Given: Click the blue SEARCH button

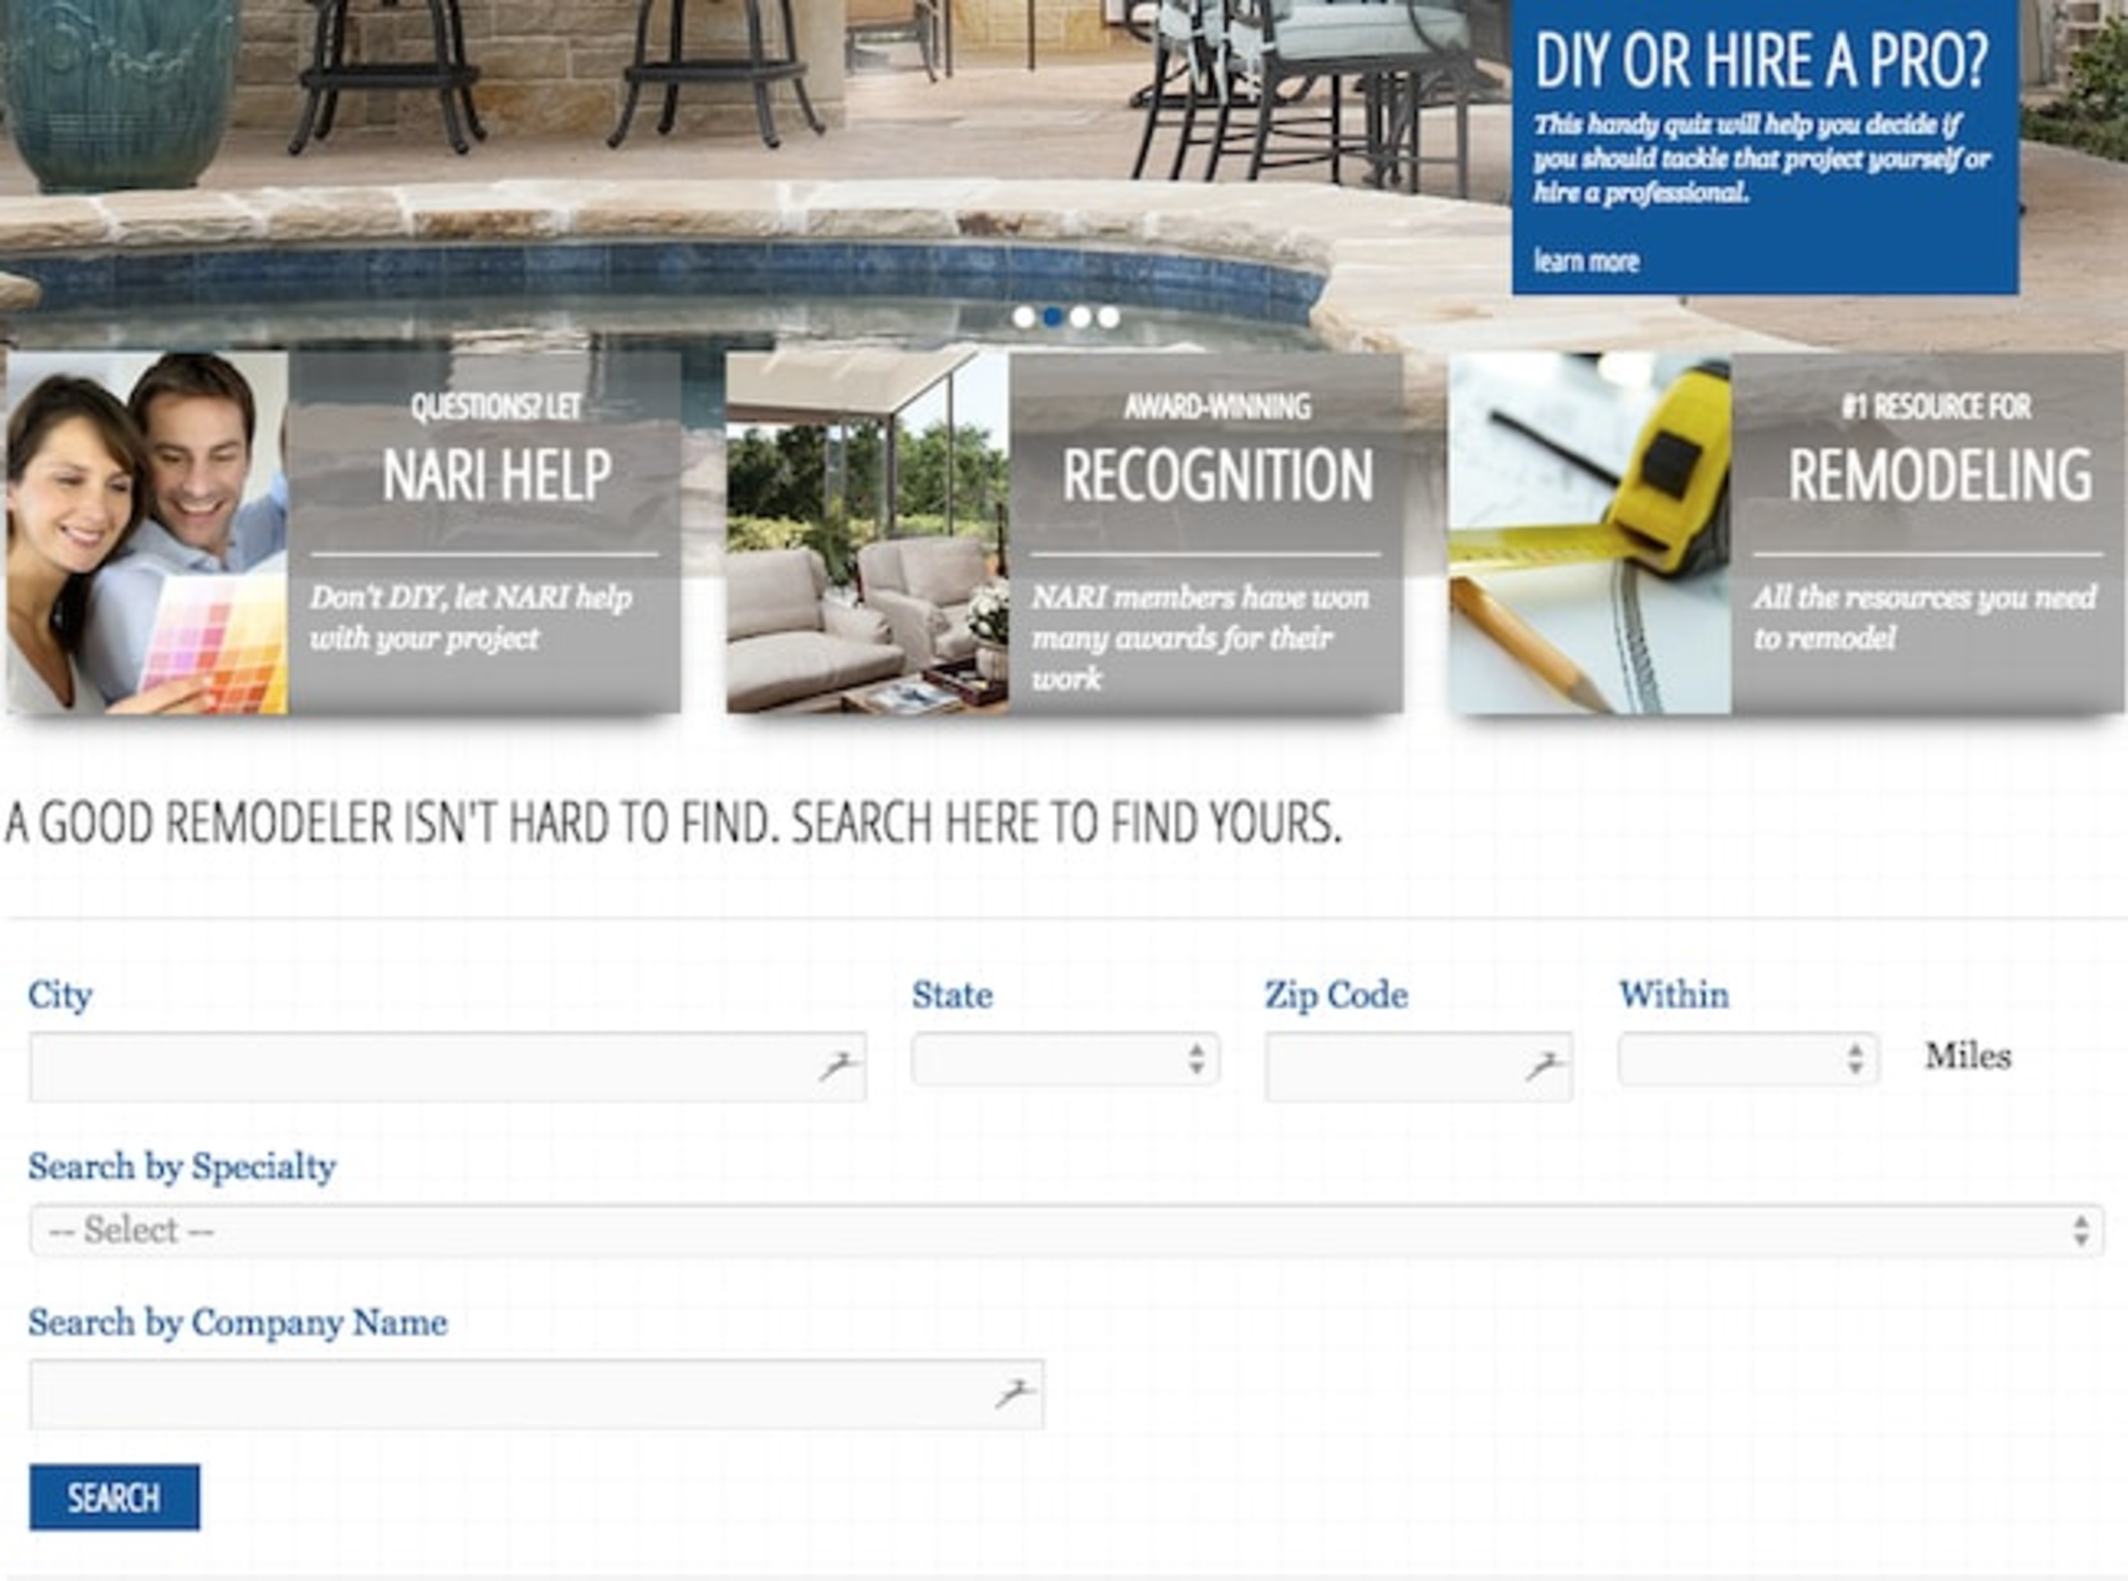Looking at the screenshot, I should click(115, 1497).
